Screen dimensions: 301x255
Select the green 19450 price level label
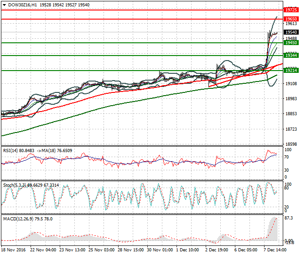291,42
